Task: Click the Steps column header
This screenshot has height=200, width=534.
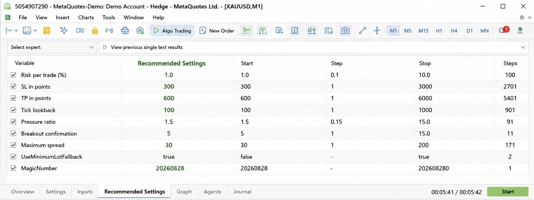Action: [x=510, y=63]
